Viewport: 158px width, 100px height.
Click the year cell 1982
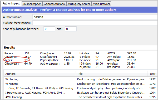[x=152, y=88]
